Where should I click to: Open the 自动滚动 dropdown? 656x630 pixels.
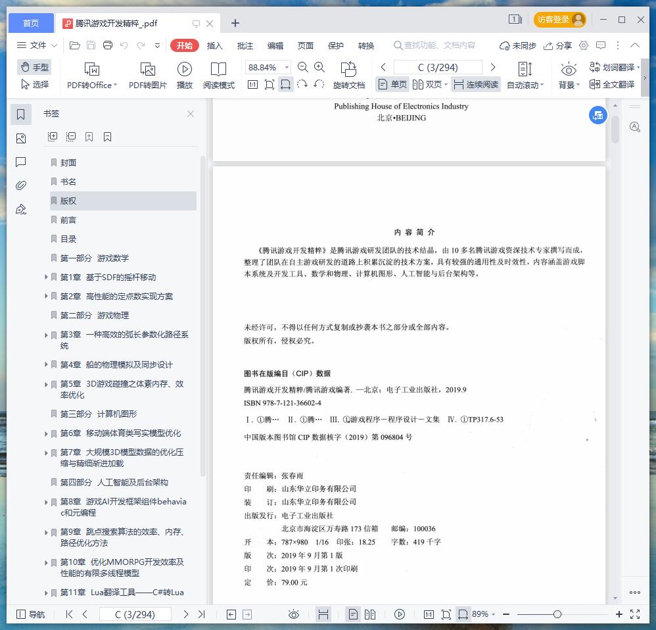pyautogui.click(x=525, y=76)
